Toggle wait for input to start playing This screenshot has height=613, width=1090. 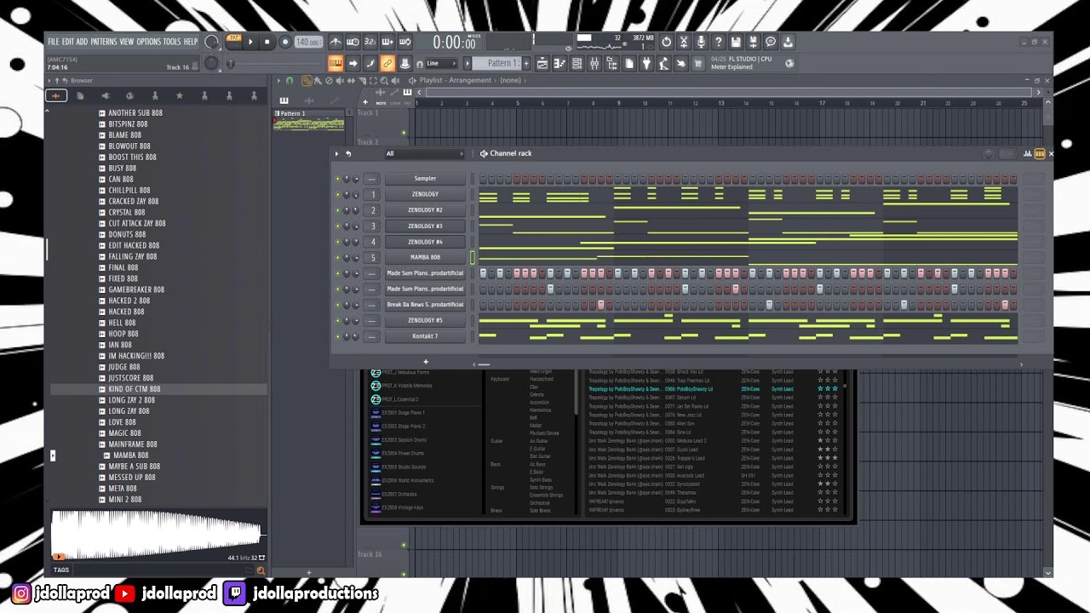point(353,42)
